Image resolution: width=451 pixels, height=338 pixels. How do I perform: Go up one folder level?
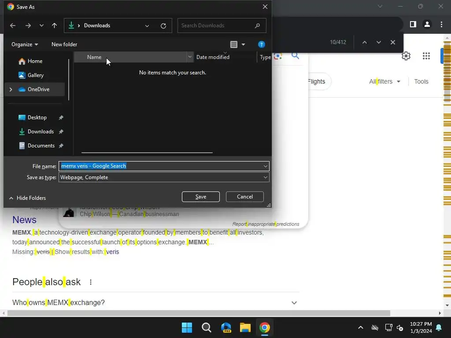pyautogui.click(x=54, y=26)
